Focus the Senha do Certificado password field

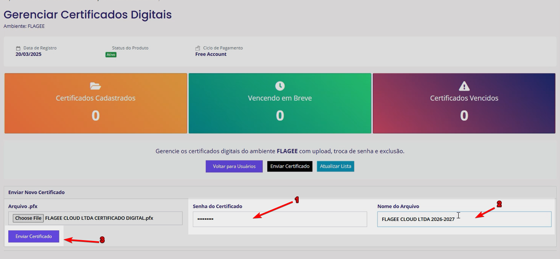pyautogui.click(x=280, y=219)
